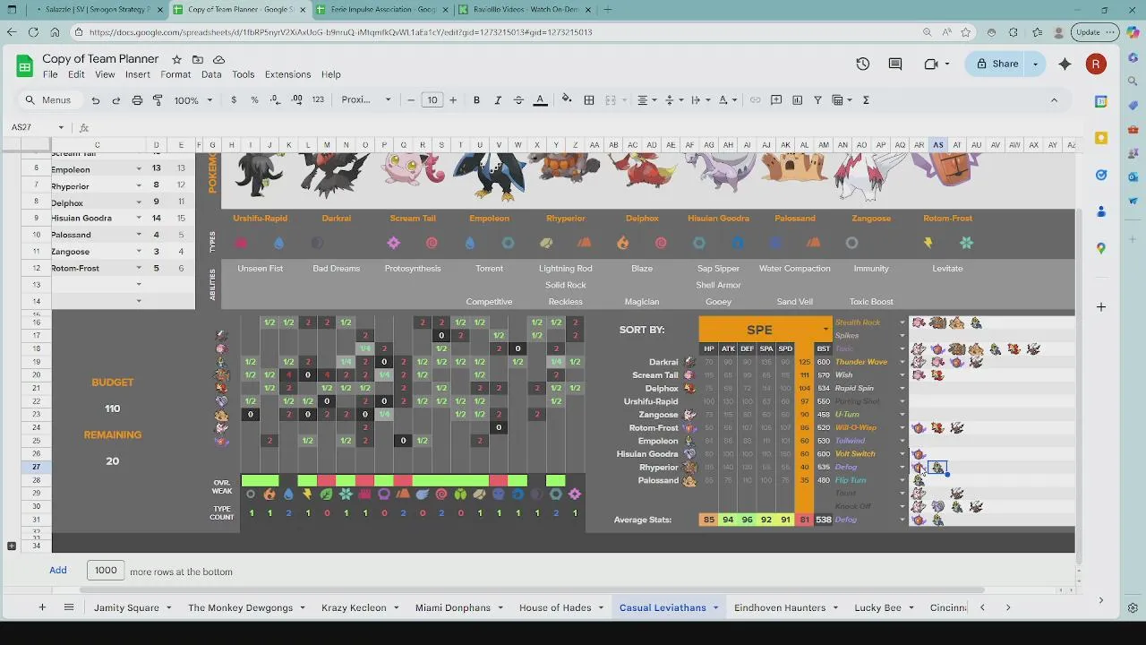This screenshot has height=645, width=1146.
Task: Share the spreadsheet
Action: pyautogui.click(x=996, y=64)
